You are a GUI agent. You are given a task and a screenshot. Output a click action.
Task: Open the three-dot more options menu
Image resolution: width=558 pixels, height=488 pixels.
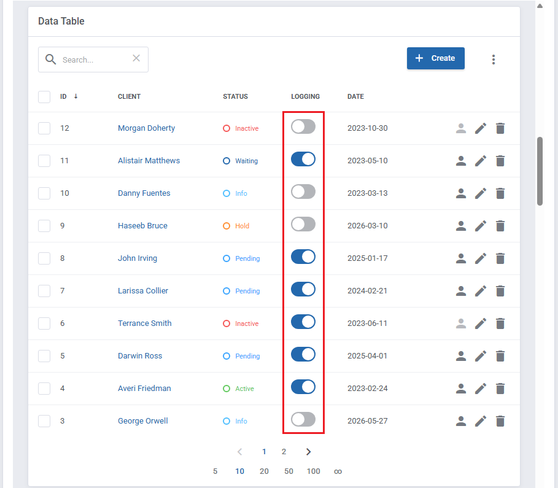pos(493,60)
